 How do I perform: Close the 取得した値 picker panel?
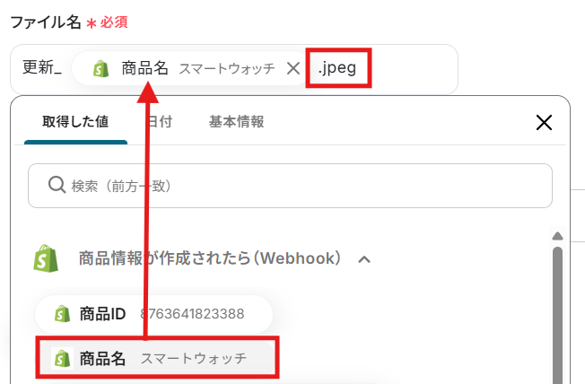pos(543,123)
